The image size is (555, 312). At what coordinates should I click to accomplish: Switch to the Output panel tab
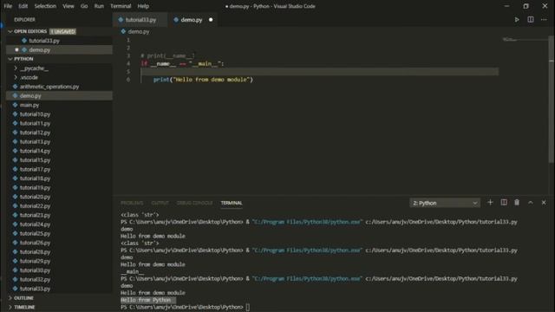(x=160, y=203)
